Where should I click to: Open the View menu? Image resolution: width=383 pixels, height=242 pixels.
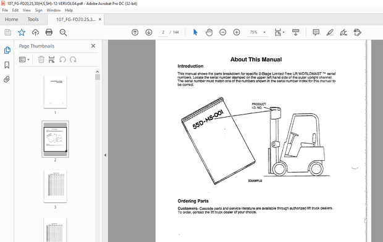(x=27, y=11)
